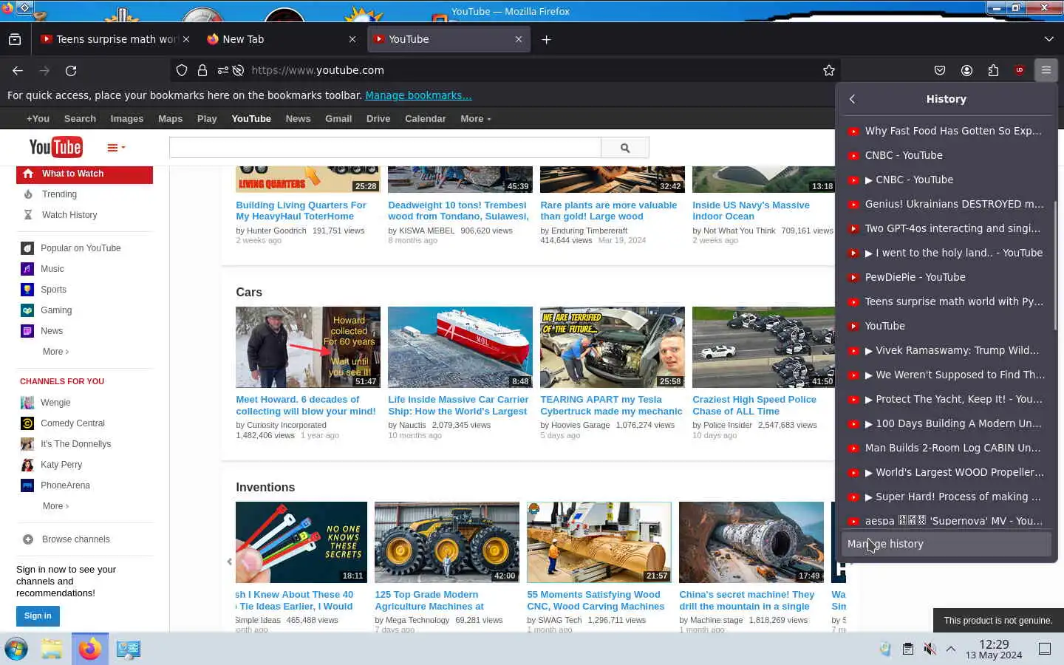Open 'TEARING APART my Tesla Cybertruck' video title

pos(611,406)
